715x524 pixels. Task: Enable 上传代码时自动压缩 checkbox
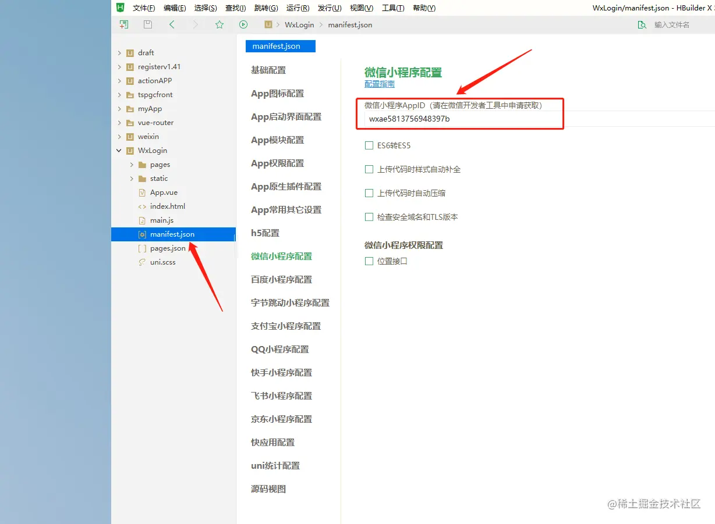[x=369, y=193]
